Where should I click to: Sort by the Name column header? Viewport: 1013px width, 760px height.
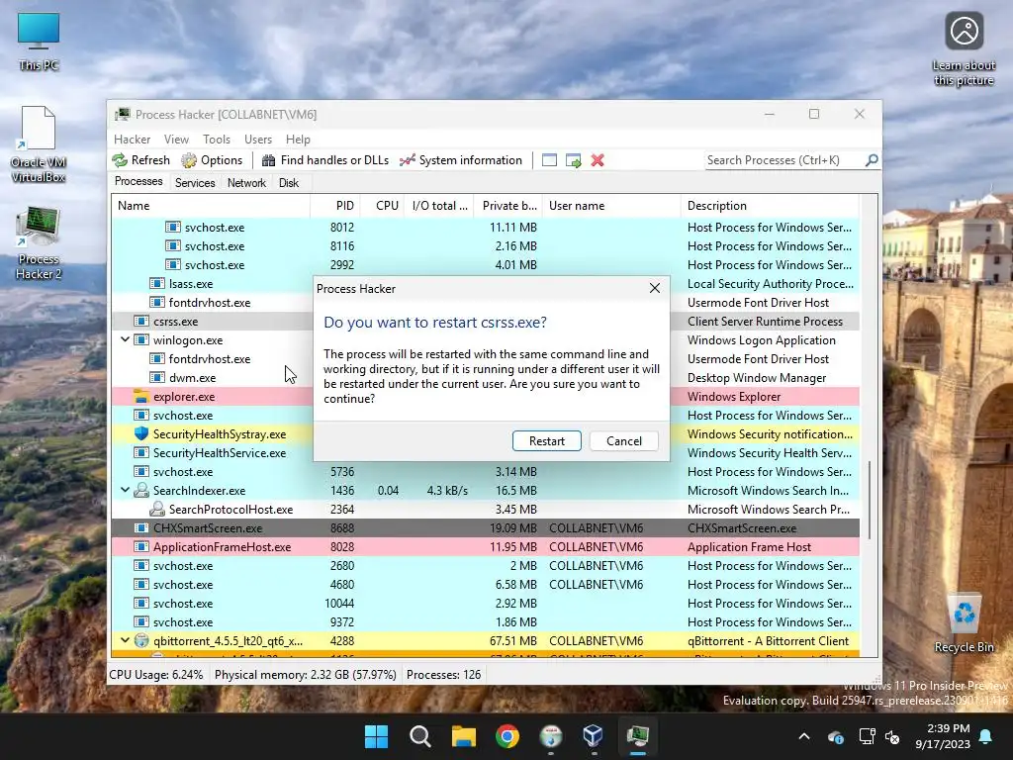tap(211, 206)
